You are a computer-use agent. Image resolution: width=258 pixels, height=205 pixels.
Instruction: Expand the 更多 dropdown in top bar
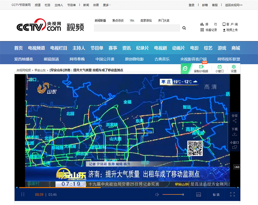(107, 5)
